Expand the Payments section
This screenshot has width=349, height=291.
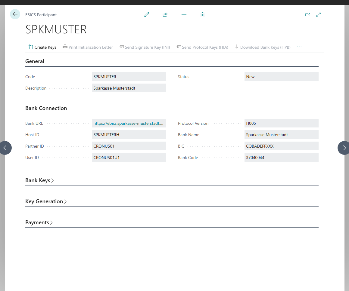pos(39,222)
